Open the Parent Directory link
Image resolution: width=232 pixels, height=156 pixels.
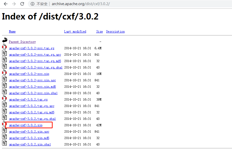tap(22, 42)
